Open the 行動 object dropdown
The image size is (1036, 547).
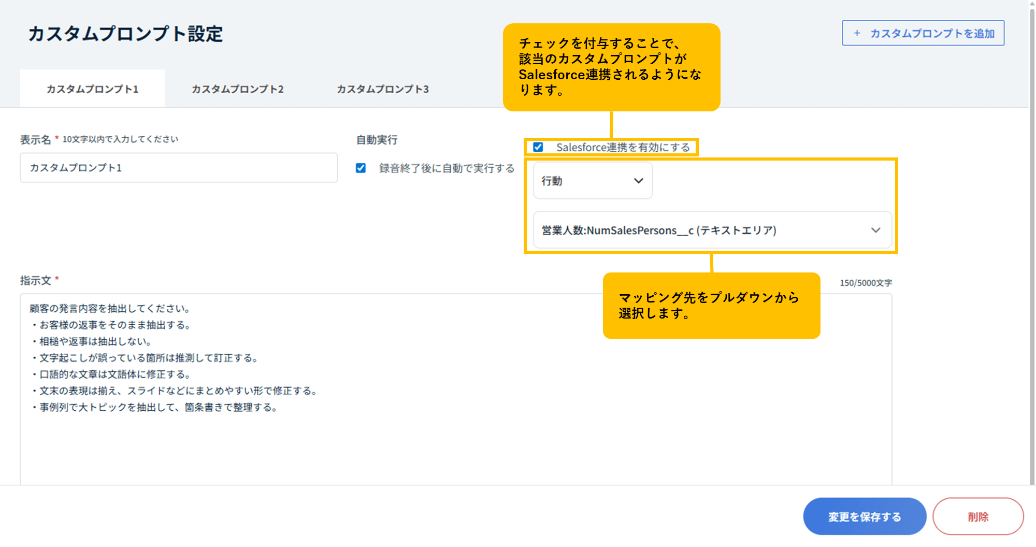(x=593, y=181)
